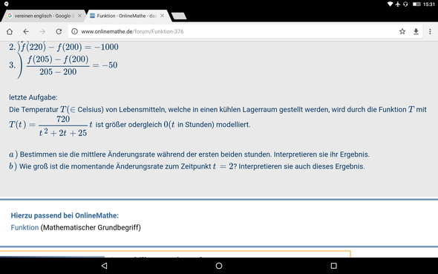
Task: Tap the Android back navigation button
Action: click(105, 266)
